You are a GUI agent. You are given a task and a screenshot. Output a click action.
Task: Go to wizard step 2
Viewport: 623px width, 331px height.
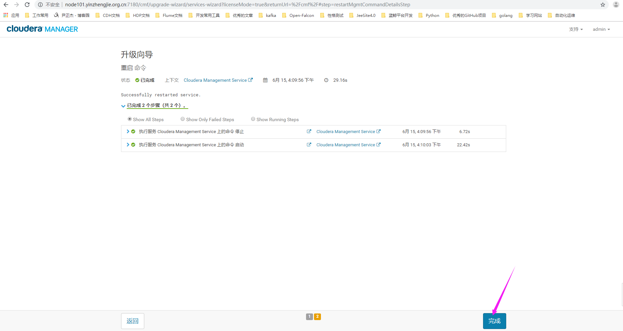pos(317,317)
